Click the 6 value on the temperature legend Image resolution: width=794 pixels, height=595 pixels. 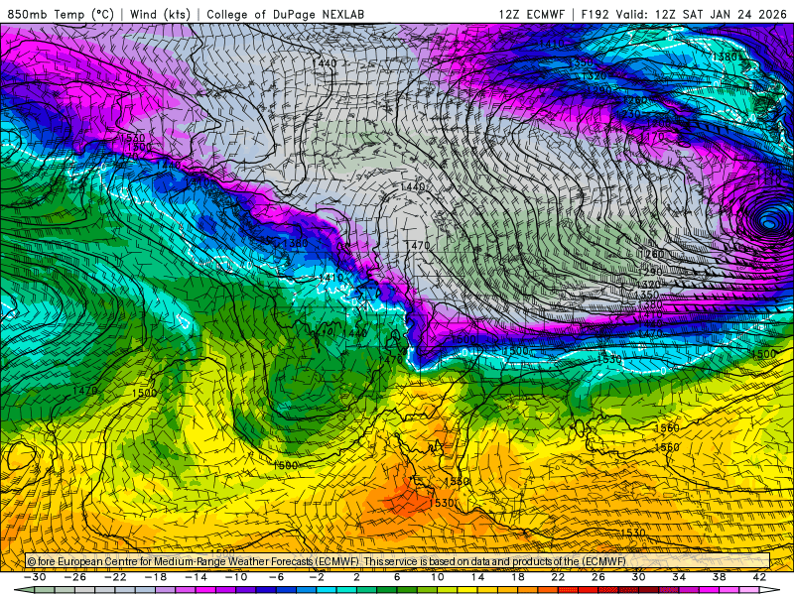397,577
